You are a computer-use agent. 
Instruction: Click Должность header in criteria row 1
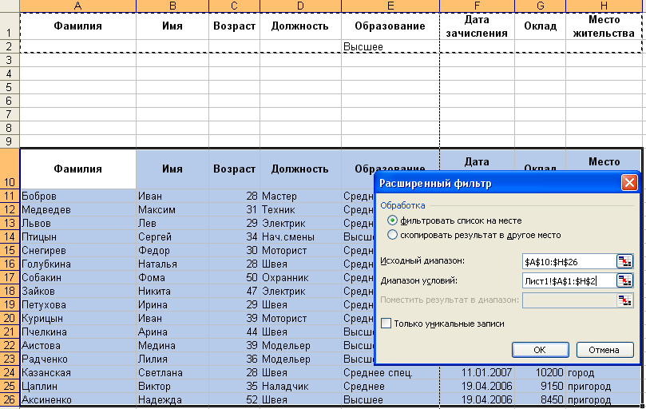[x=300, y=26]
